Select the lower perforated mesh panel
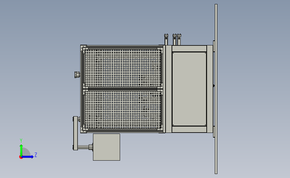This screenshot has width=290, height=178. (x=123, y=110)
